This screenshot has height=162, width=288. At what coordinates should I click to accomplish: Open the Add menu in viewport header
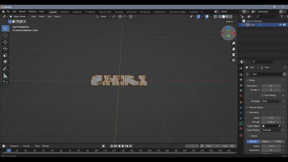click(x=49, y=17)
